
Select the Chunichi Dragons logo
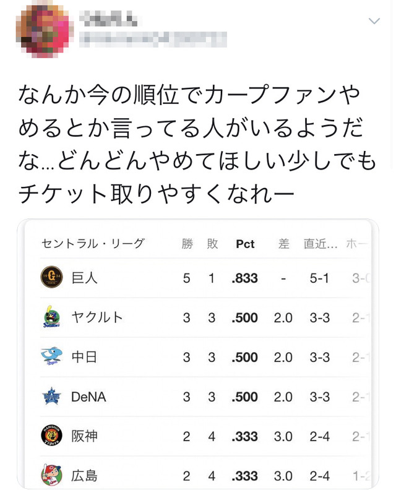tap(52, 356)
